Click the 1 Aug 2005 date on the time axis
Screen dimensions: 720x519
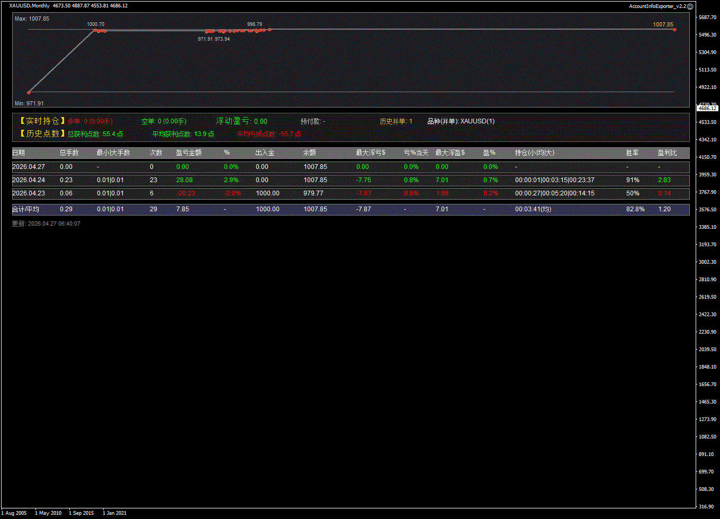click(x=15, y=513)
